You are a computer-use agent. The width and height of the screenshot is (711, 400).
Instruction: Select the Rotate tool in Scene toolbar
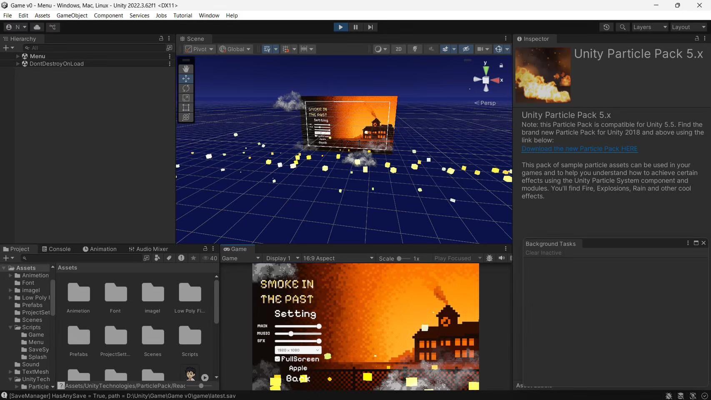tap(186, 88)
